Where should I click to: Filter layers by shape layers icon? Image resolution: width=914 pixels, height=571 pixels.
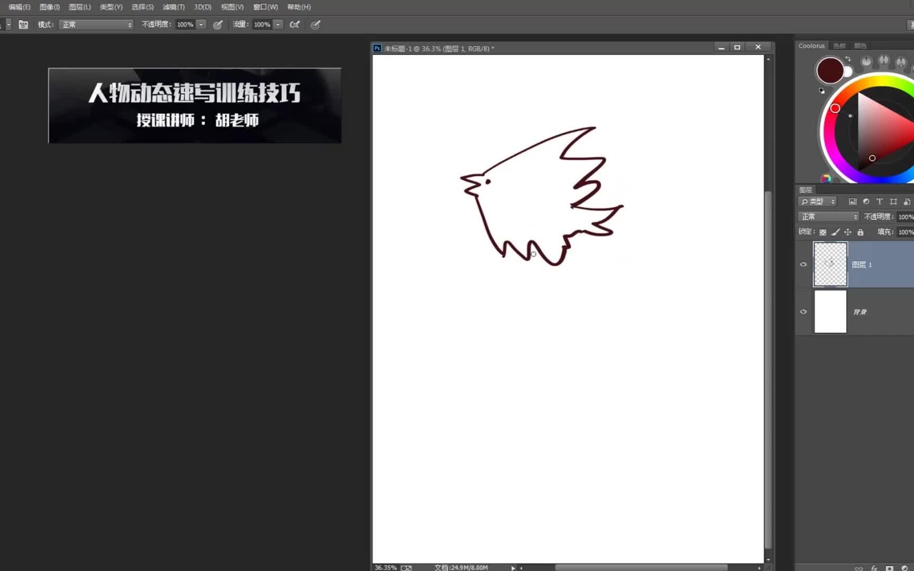(x=893, y=201)
